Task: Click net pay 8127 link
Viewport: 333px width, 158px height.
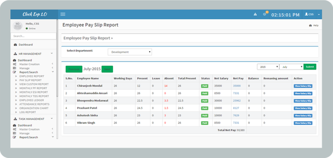Action: tap(236, 108)
